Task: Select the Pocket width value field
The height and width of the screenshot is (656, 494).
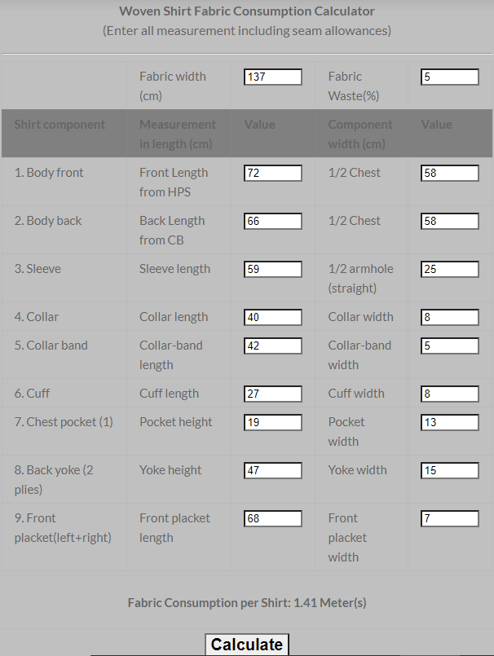Action: coord(450,423)
